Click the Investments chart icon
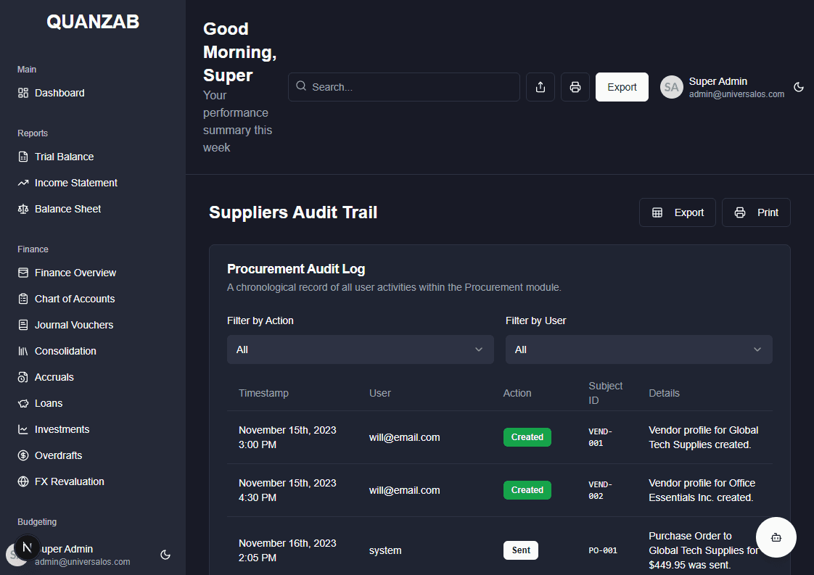Viewport: 814px width, 575px height. 22,430
